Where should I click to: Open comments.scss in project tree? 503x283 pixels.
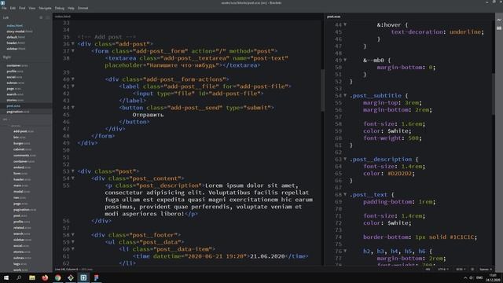tap(24, 156)
